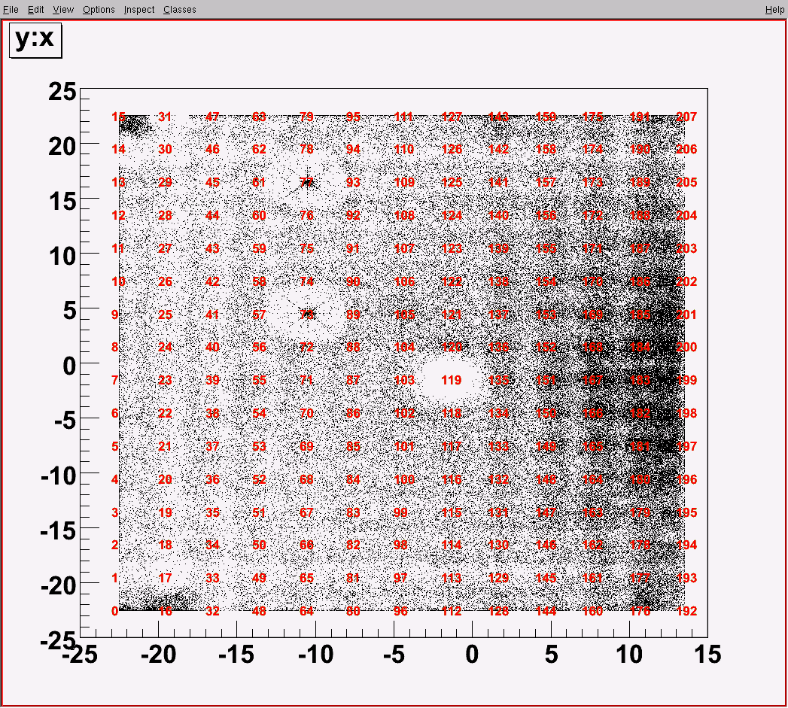This screenshot has height=708, width=788.
Task: Click the red label 204
Action: click(686, 216)
